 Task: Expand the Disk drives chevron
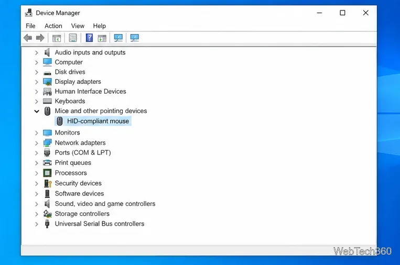(x=37, y=72)
